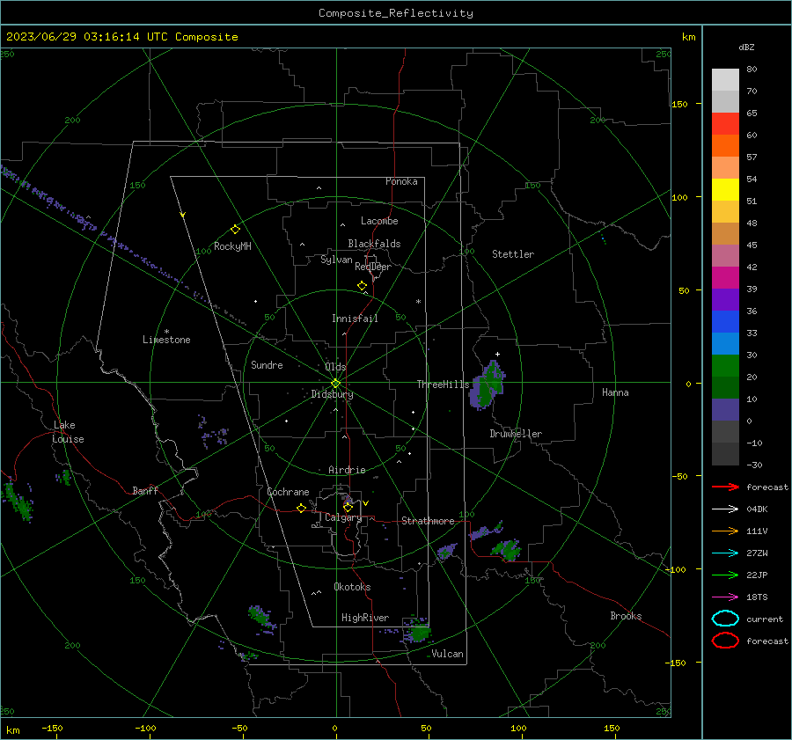Click the magenta 18TS arrow icon
792x740 pixels.
pos(725,597)
